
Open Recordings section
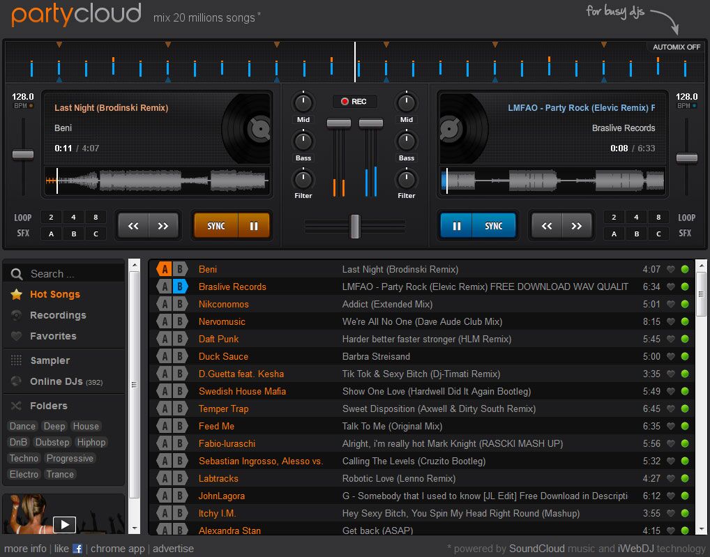58,315
